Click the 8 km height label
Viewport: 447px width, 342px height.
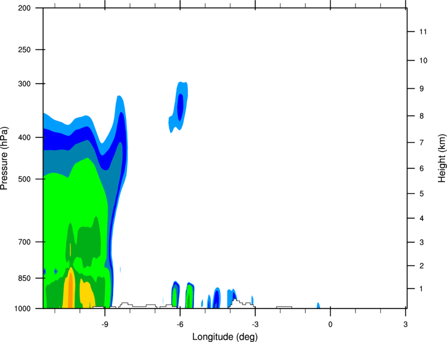(x=422, y=116)
